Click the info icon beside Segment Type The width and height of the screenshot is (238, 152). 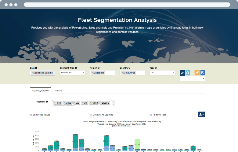[x=76, y=68]
